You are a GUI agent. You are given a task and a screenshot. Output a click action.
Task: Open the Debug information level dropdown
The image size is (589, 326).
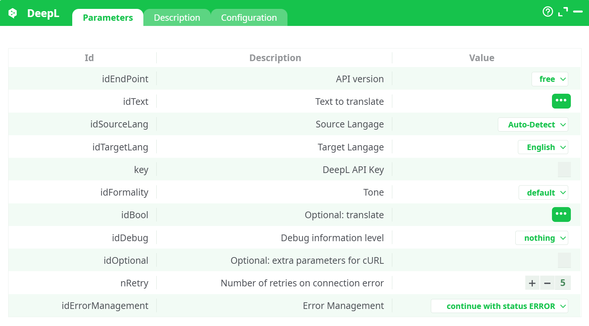[x=542, y=238]
